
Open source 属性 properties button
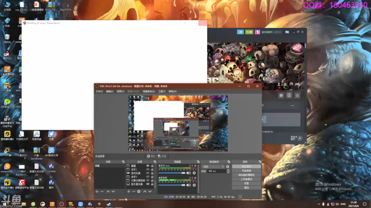151,156
